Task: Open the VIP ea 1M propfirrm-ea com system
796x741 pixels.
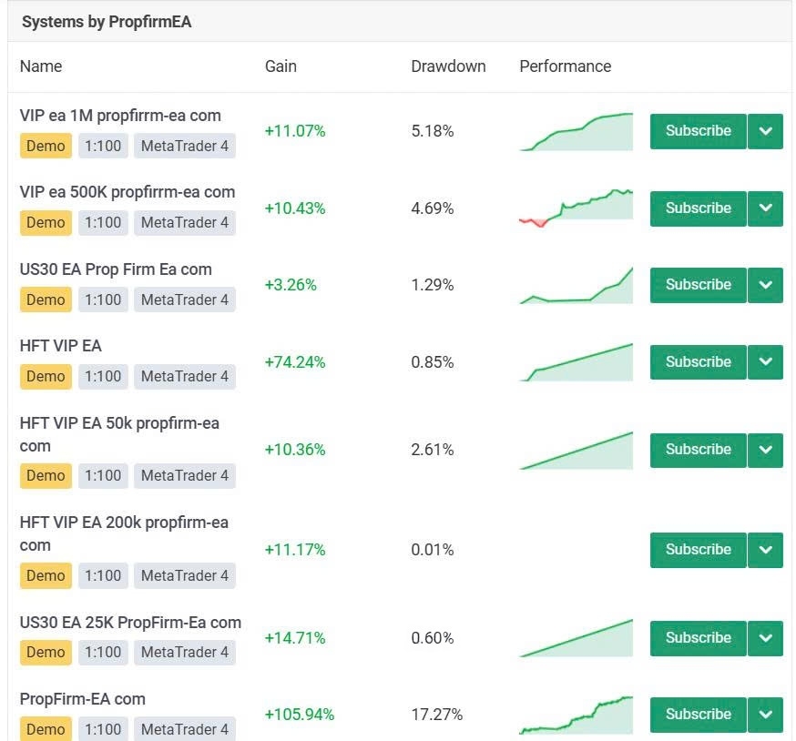Action: click(120, 116)
